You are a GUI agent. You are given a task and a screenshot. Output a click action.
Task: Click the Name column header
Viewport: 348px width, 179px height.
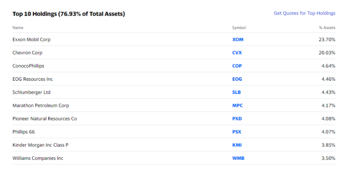tap(18, 28)
